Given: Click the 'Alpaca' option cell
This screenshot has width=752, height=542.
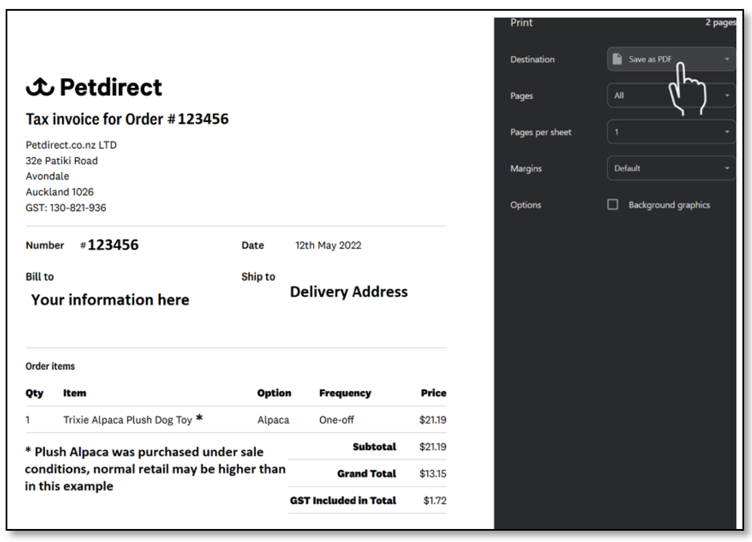Looking at the screenshot, I should click(273, 420).
